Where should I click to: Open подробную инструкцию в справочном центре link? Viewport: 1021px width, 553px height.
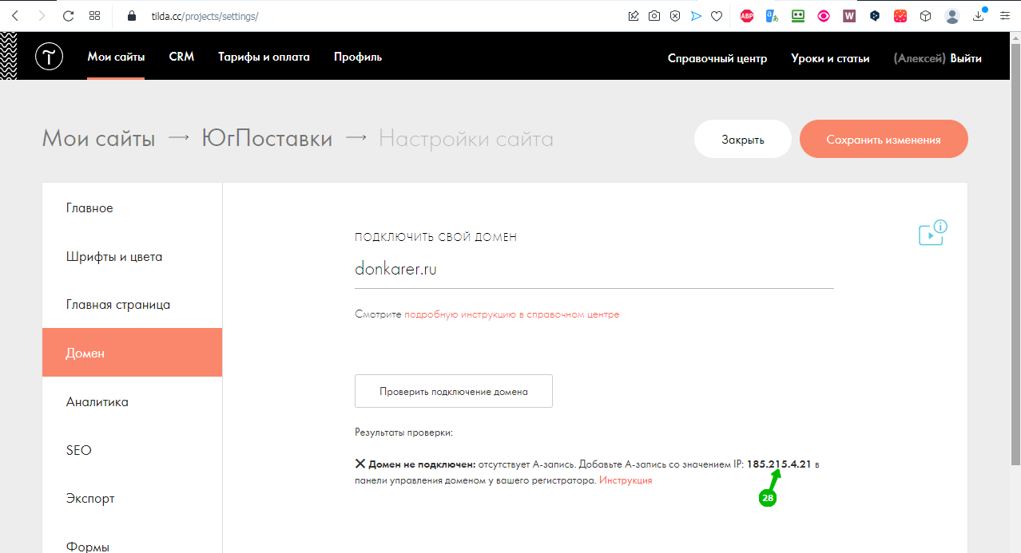click(511, 314)
